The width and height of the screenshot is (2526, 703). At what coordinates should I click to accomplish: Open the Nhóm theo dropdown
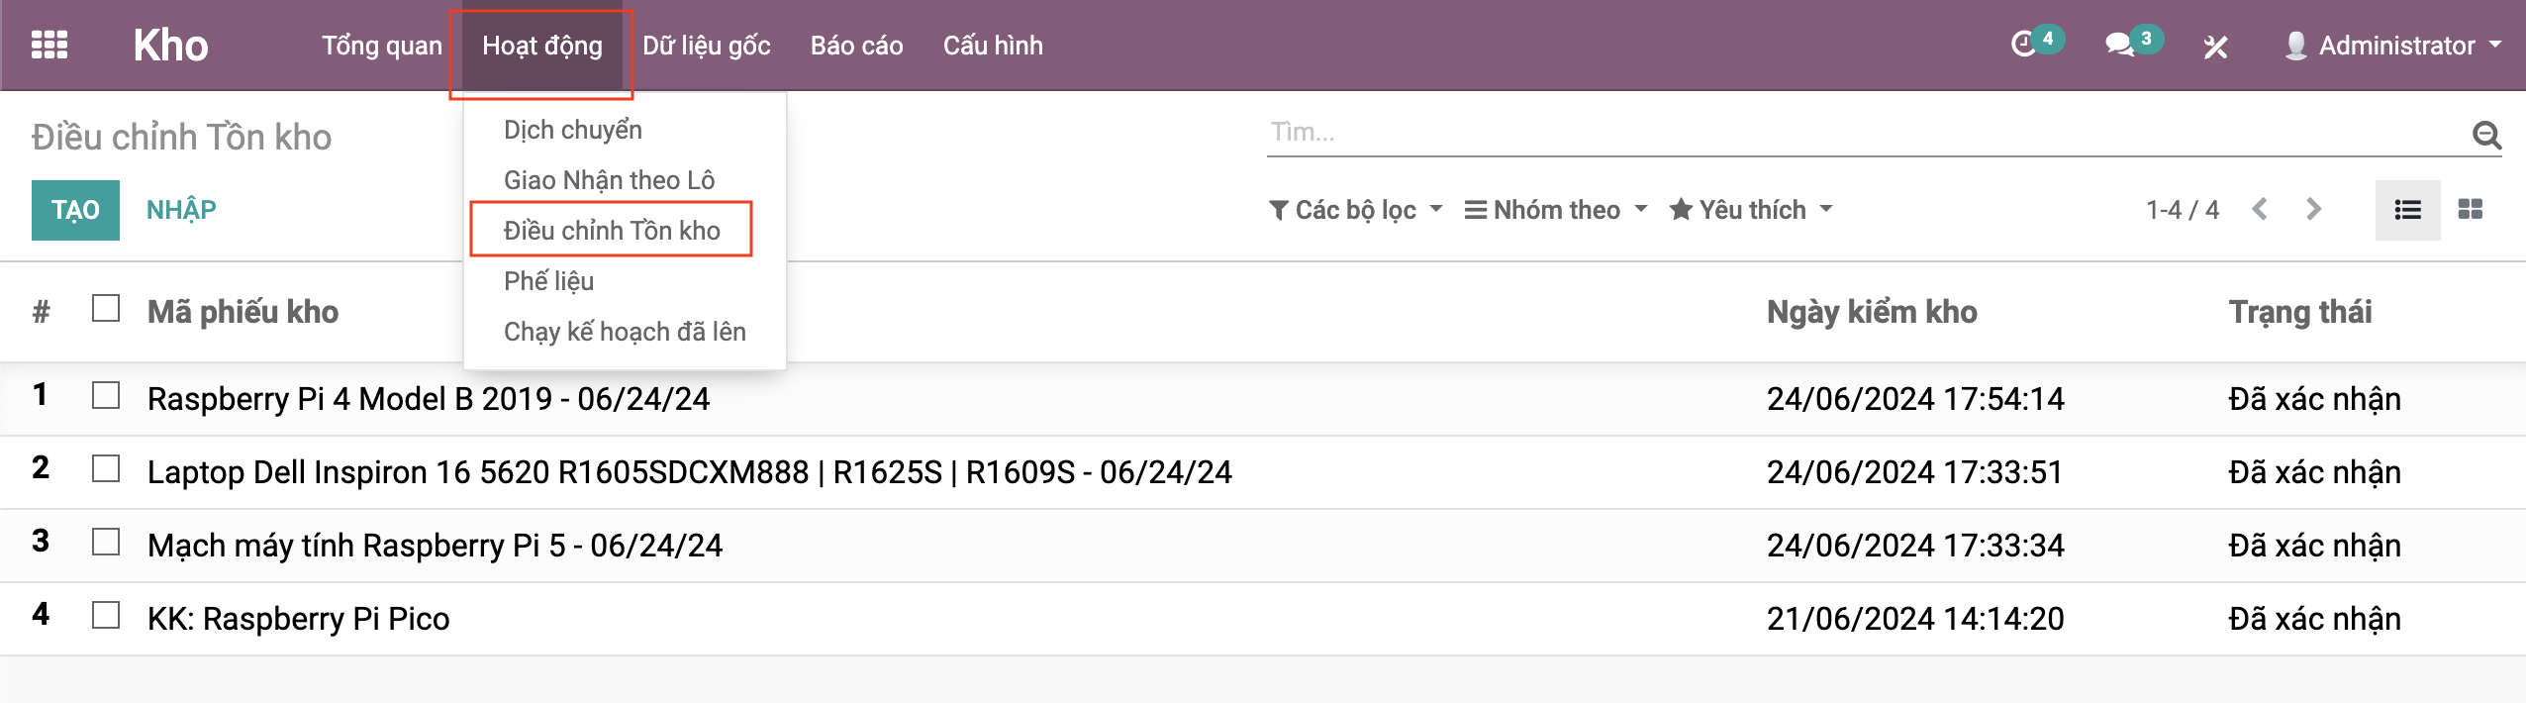[1556, 210]
